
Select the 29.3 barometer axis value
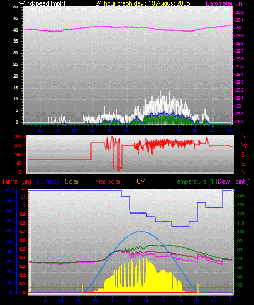pyautogui.click(x=240, y=82)
